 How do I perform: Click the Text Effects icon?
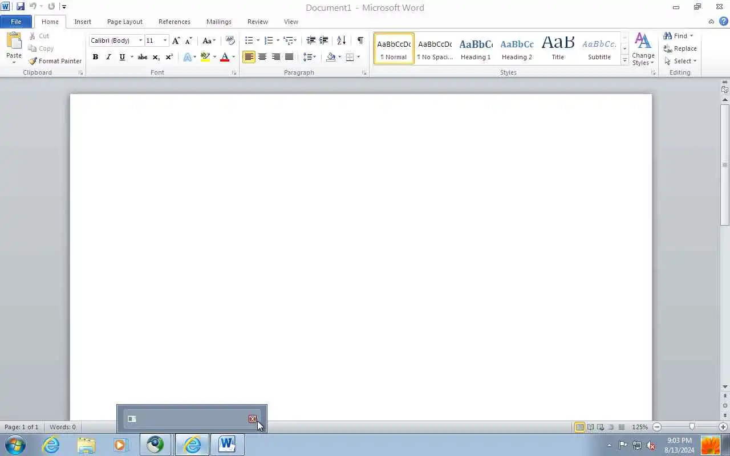click(x=187, y=57)
